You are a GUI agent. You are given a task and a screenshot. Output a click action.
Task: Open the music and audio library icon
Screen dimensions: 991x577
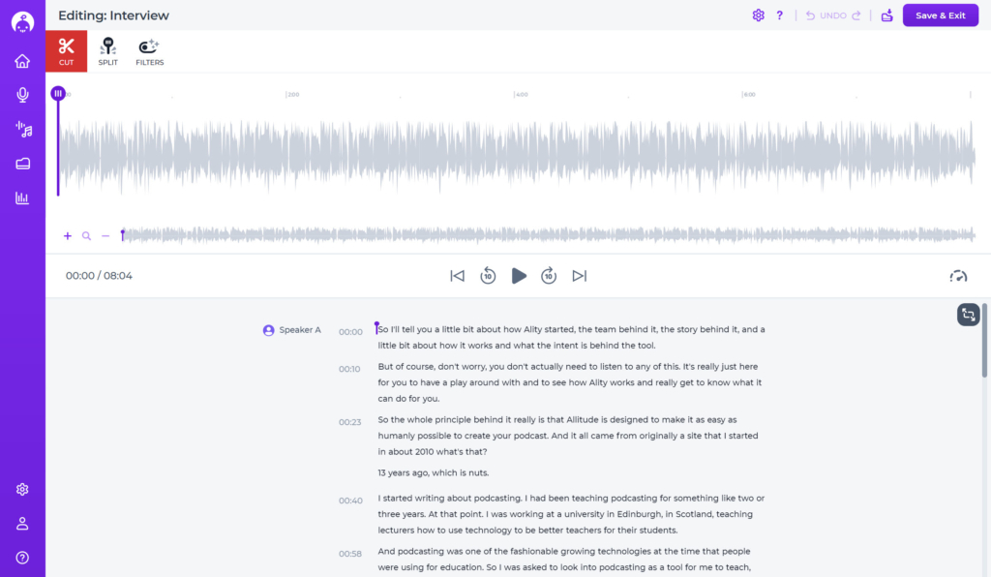23,130
